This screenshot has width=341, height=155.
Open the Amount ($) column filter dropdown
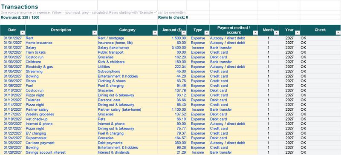coord(184,33)
